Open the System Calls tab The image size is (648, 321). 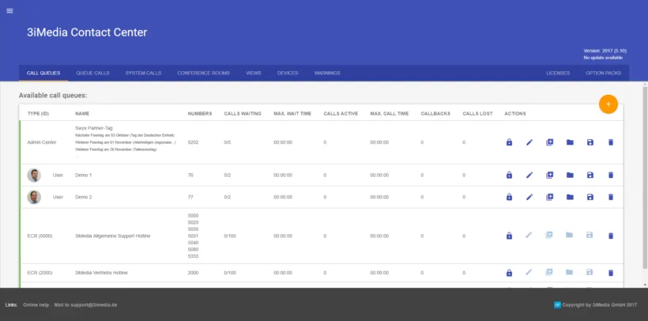click(x=143, y=74)
